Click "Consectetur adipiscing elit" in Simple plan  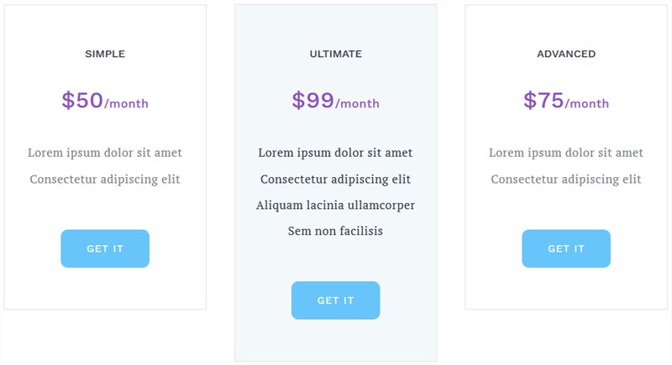[105, 179]
